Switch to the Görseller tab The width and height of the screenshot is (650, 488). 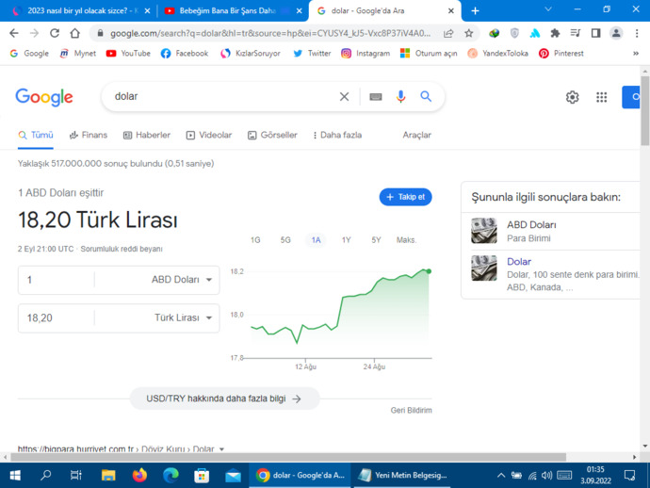(272, 135)
